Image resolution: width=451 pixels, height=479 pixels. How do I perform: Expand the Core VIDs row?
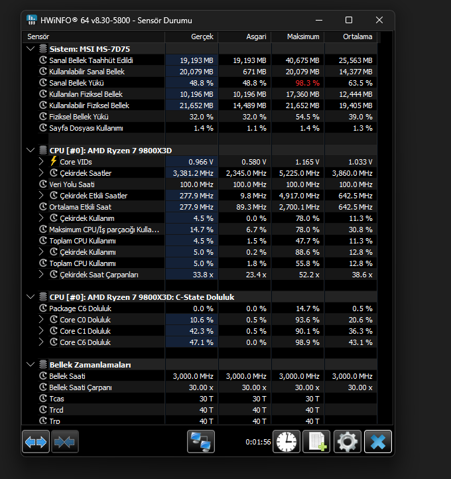pos(41,162)
